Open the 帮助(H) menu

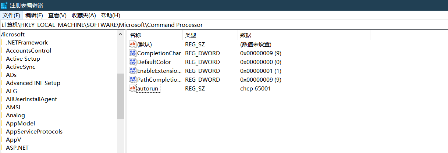click(111, 15)
